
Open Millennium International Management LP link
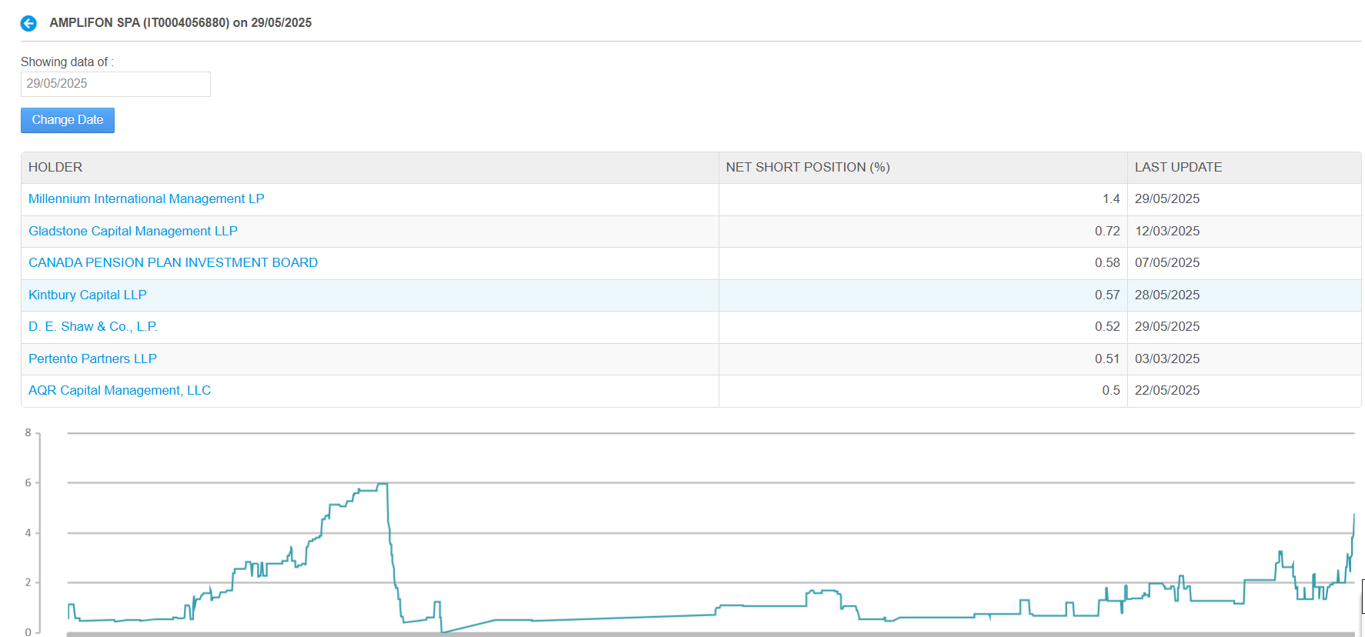pos(146,198)
